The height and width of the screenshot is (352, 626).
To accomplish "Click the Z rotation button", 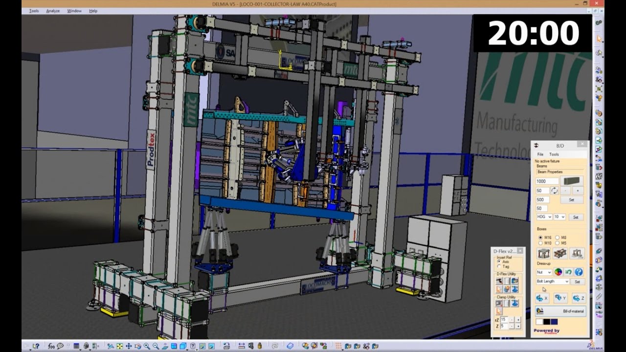I will (x=579, y=298).
